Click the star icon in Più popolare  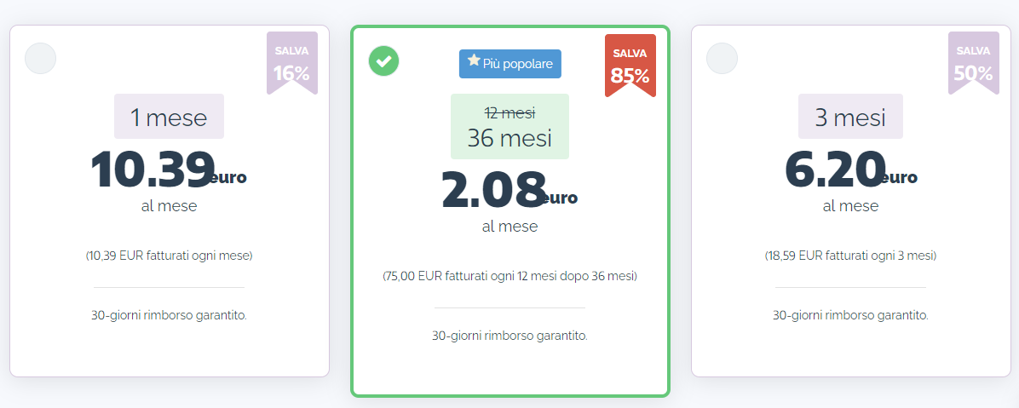pyautogui.click(x=474, y=61)
